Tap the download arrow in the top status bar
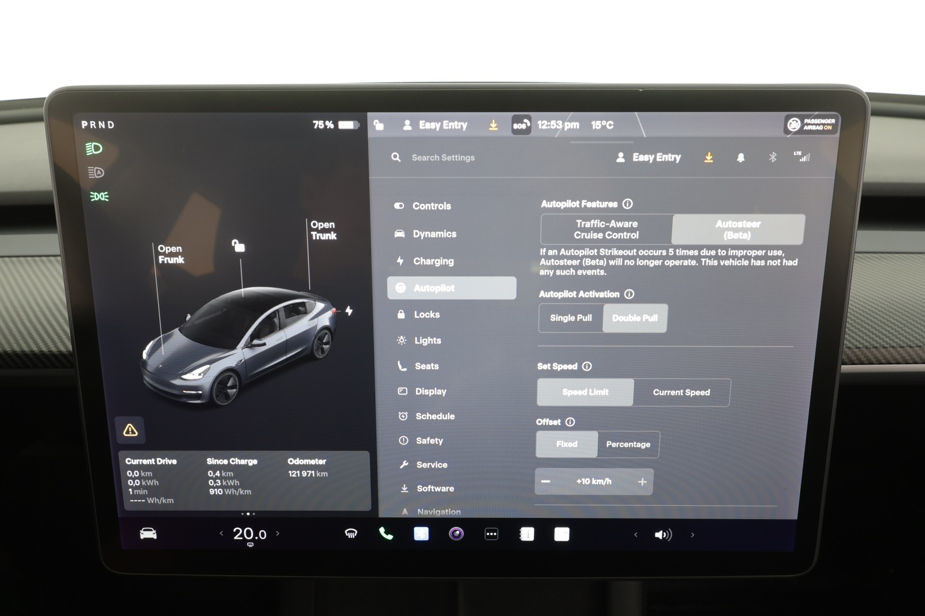Image resolution: width=925 pixels, height=616 pixels. coord(493,125)
